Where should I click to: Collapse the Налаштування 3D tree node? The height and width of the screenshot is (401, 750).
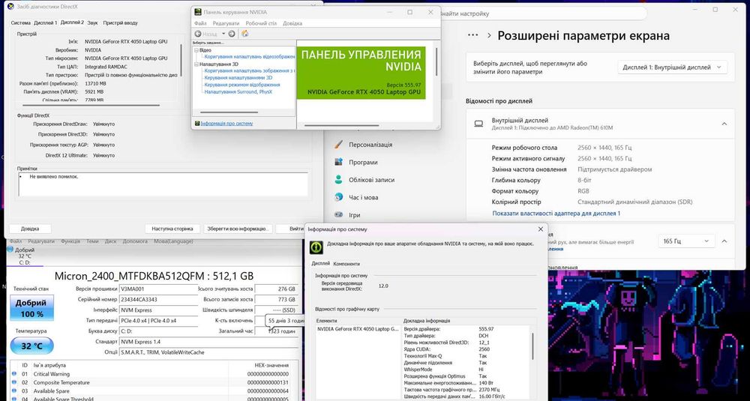196,64
